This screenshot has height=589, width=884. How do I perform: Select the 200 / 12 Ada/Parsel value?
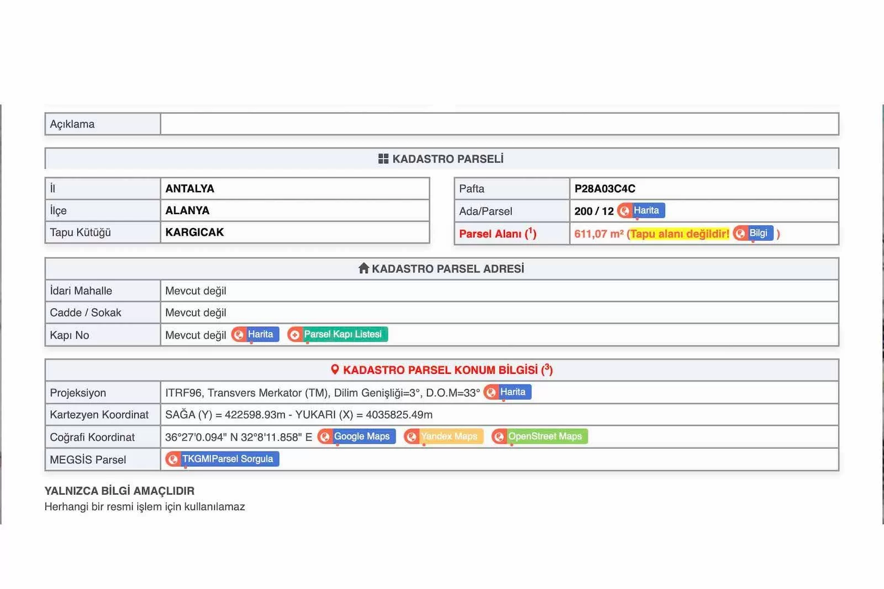coord(594,211)
